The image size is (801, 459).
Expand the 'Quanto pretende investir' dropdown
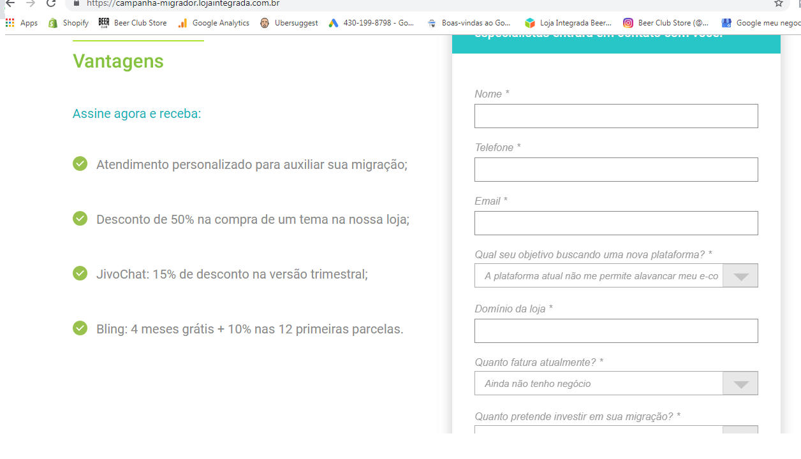740,431
